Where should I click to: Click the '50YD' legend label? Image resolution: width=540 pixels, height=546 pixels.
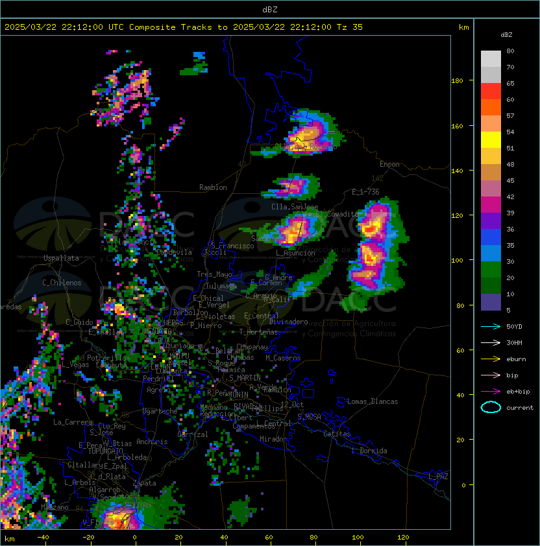pyautogui.click(x=514, y=326)
